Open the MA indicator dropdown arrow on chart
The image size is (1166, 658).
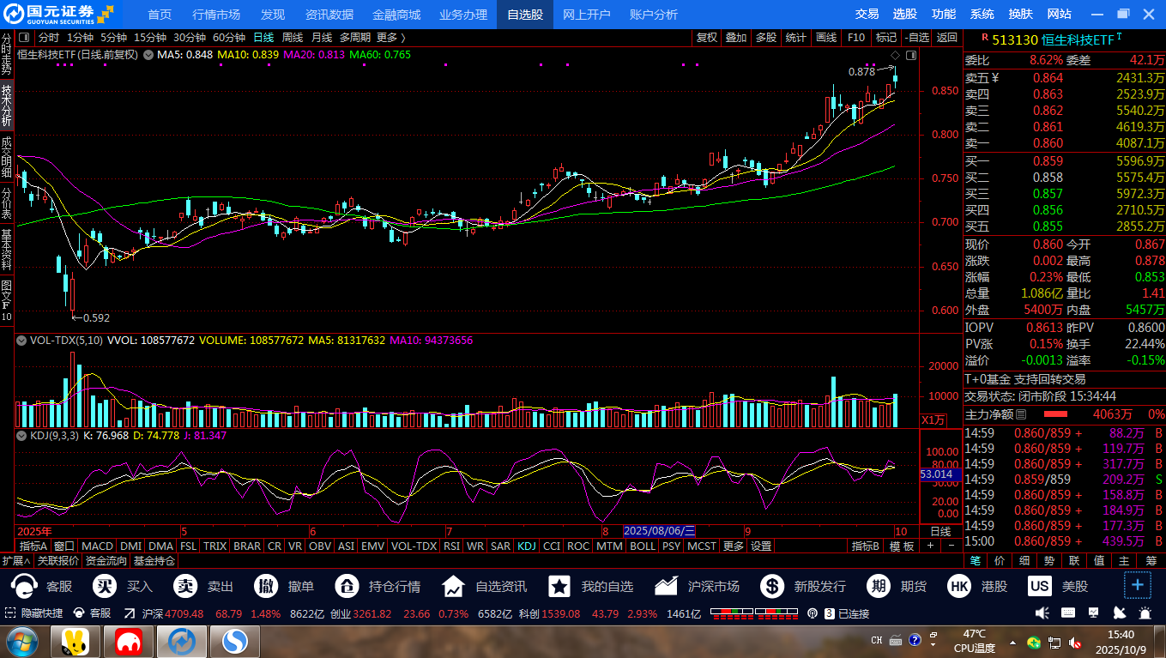tap(148, 55)
